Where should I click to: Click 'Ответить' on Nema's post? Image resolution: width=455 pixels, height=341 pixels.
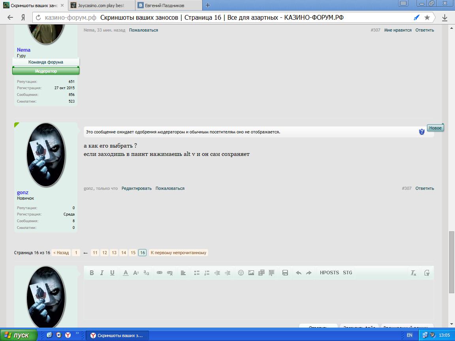pos(425,30)
